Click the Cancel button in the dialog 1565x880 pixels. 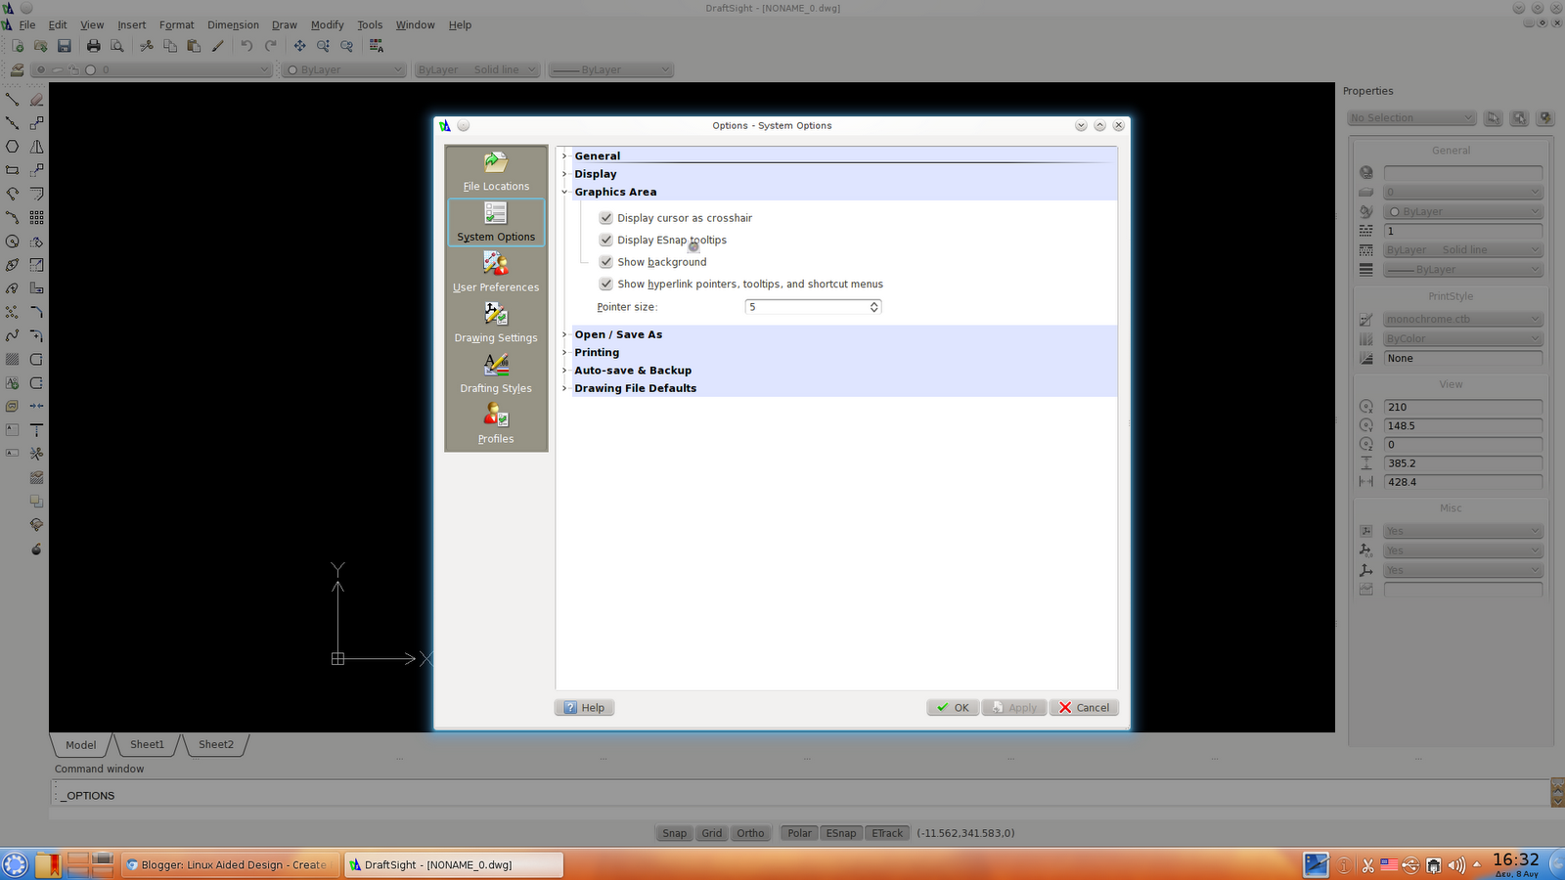(1083, 707)
